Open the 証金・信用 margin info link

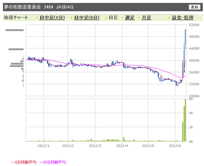[183, 17]
